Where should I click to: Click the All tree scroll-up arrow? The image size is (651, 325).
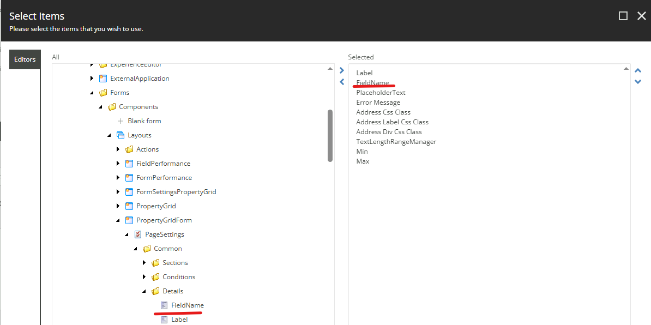330,69
